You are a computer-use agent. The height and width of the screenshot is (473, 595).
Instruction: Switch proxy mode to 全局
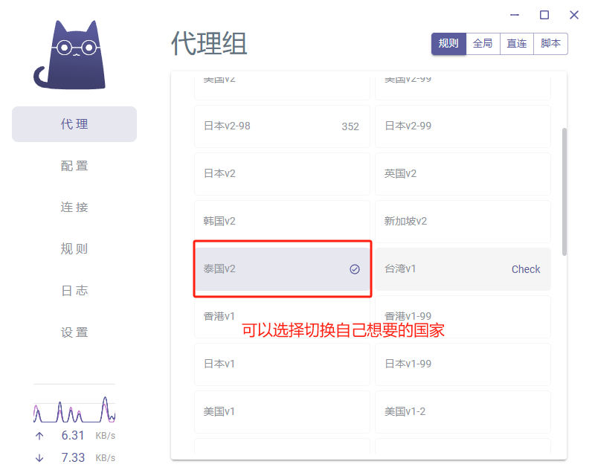(483, 44)
